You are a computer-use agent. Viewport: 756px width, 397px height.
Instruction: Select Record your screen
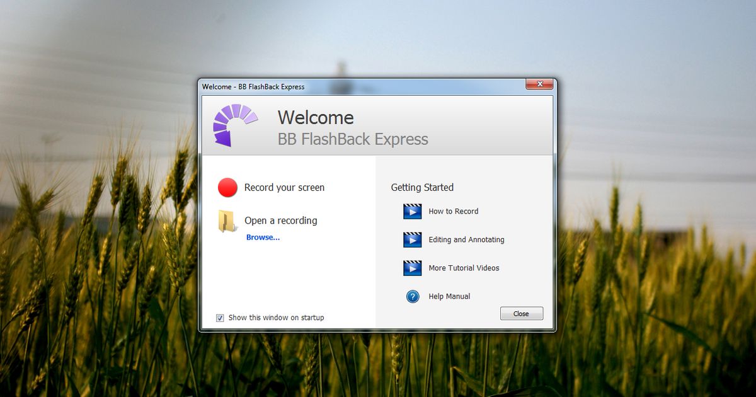tap(285, 187)
